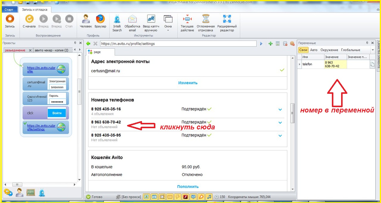
Task: Click the chalkboard icon below project panel
Action: click(31, 193)
